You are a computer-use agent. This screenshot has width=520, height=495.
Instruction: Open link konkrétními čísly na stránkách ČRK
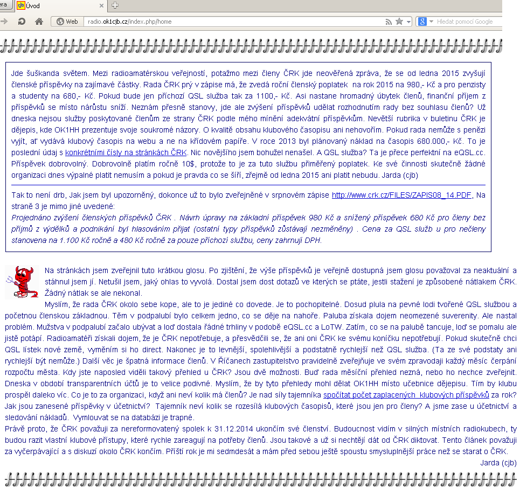tap(126, 152)
